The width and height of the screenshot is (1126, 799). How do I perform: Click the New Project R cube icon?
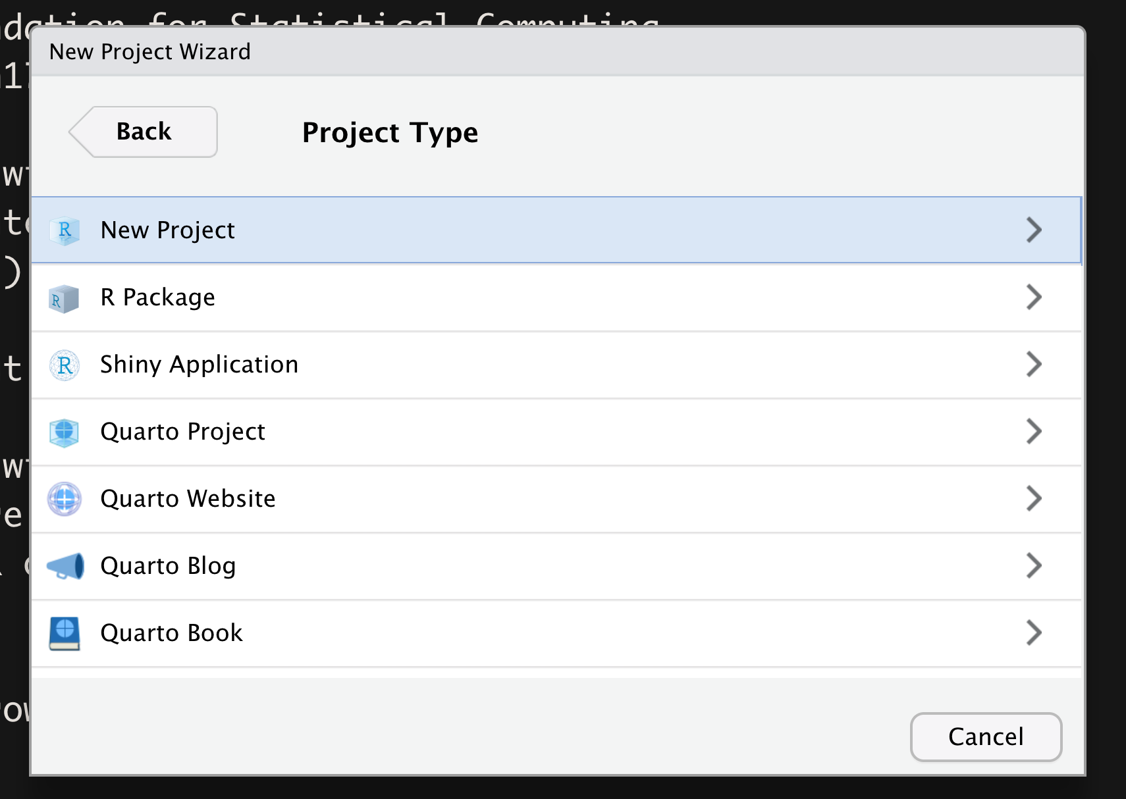(65, 230)
